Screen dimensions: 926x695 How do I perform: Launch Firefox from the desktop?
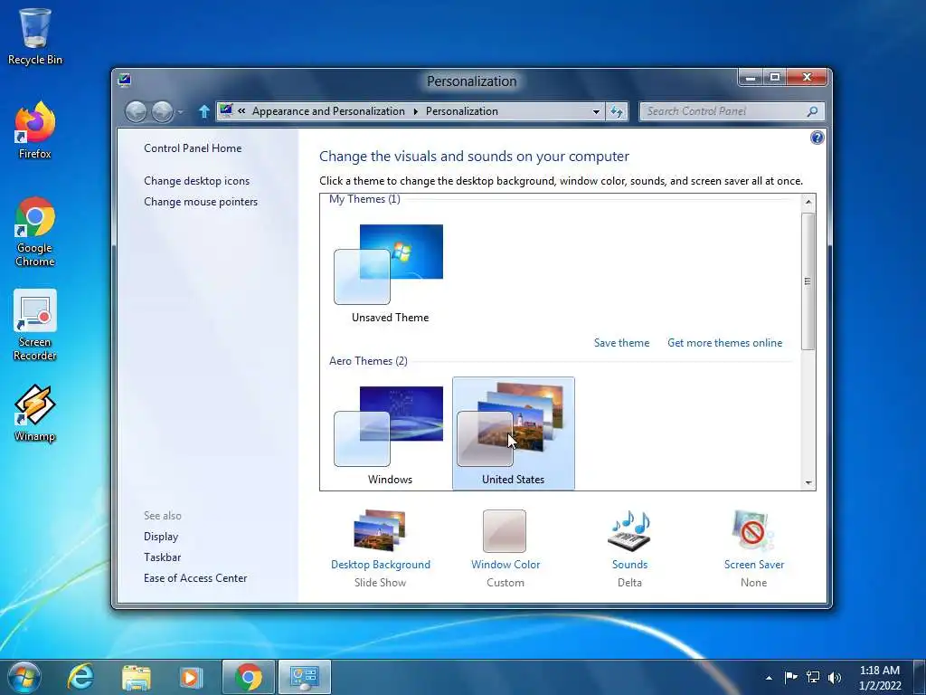tap(35, 130)
